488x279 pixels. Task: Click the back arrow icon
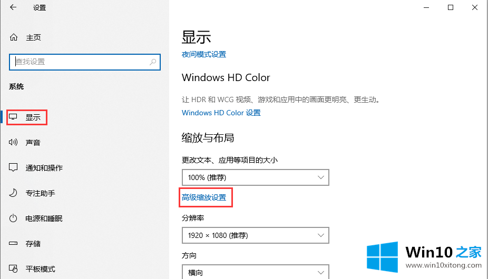(13, 7)
